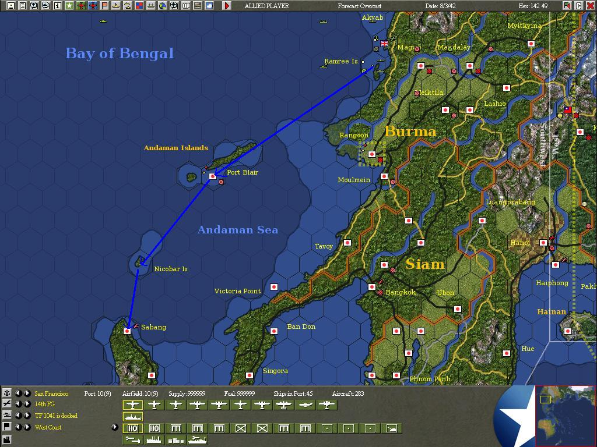Open the San Francisco base name link

[51, 393]
